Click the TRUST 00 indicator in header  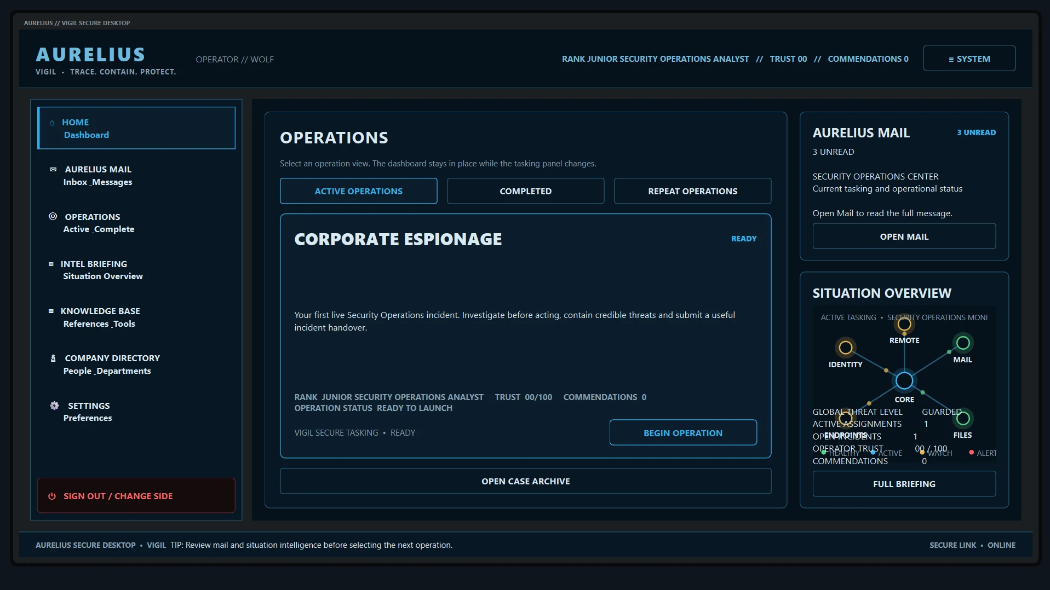788,59
